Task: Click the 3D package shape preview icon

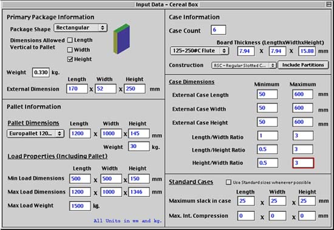Action: (x=121, y=39)
